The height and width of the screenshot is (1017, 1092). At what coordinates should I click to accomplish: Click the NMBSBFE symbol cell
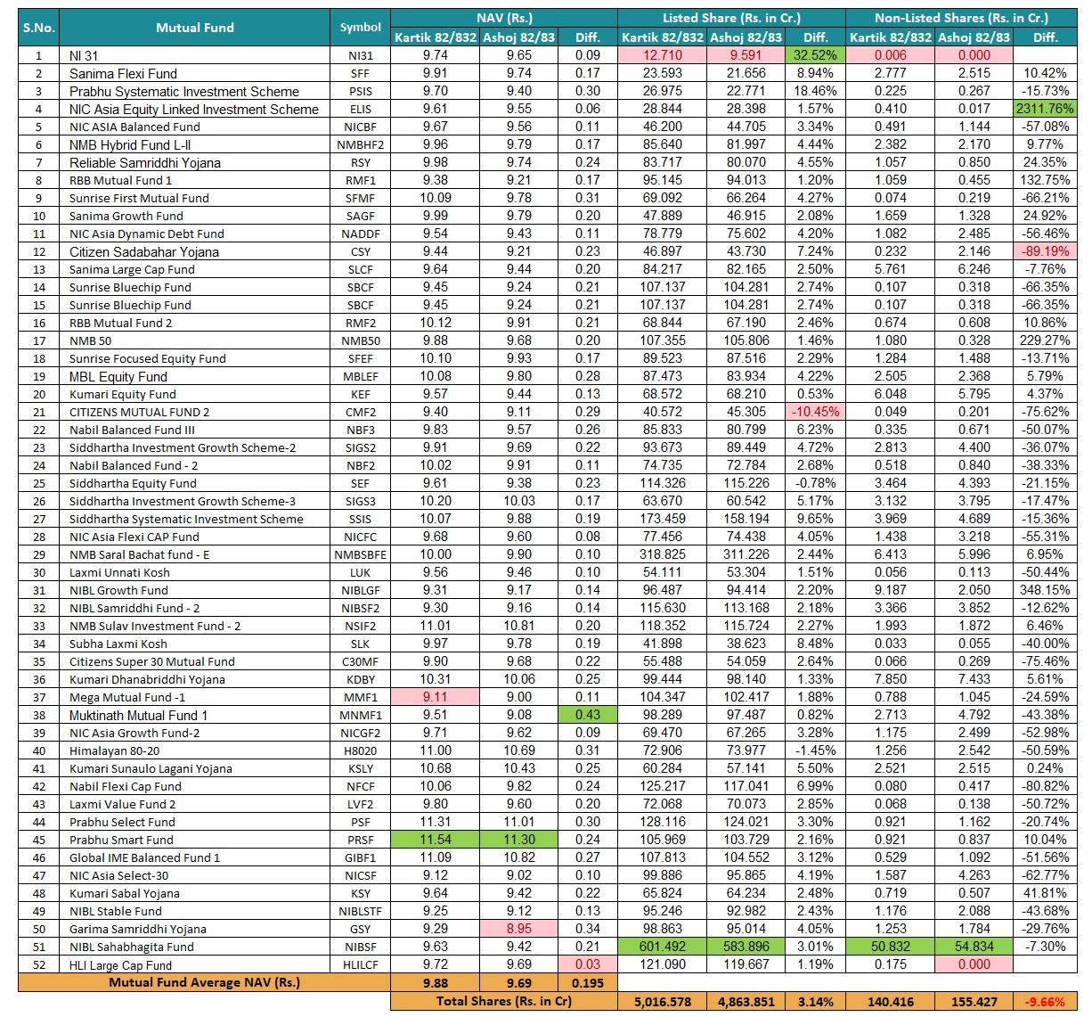(360, 554)
